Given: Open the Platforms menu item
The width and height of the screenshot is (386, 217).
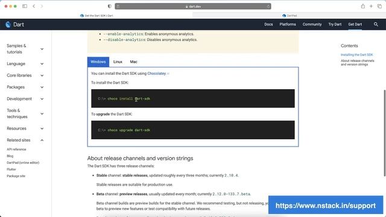Looking at the screenshot, I should coord(288,24).
